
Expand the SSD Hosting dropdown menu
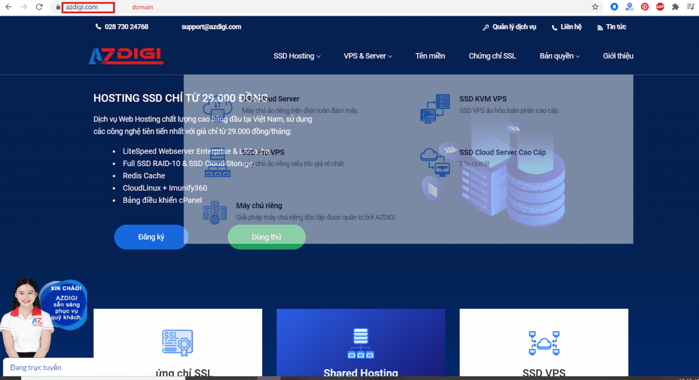coord(297,56)
